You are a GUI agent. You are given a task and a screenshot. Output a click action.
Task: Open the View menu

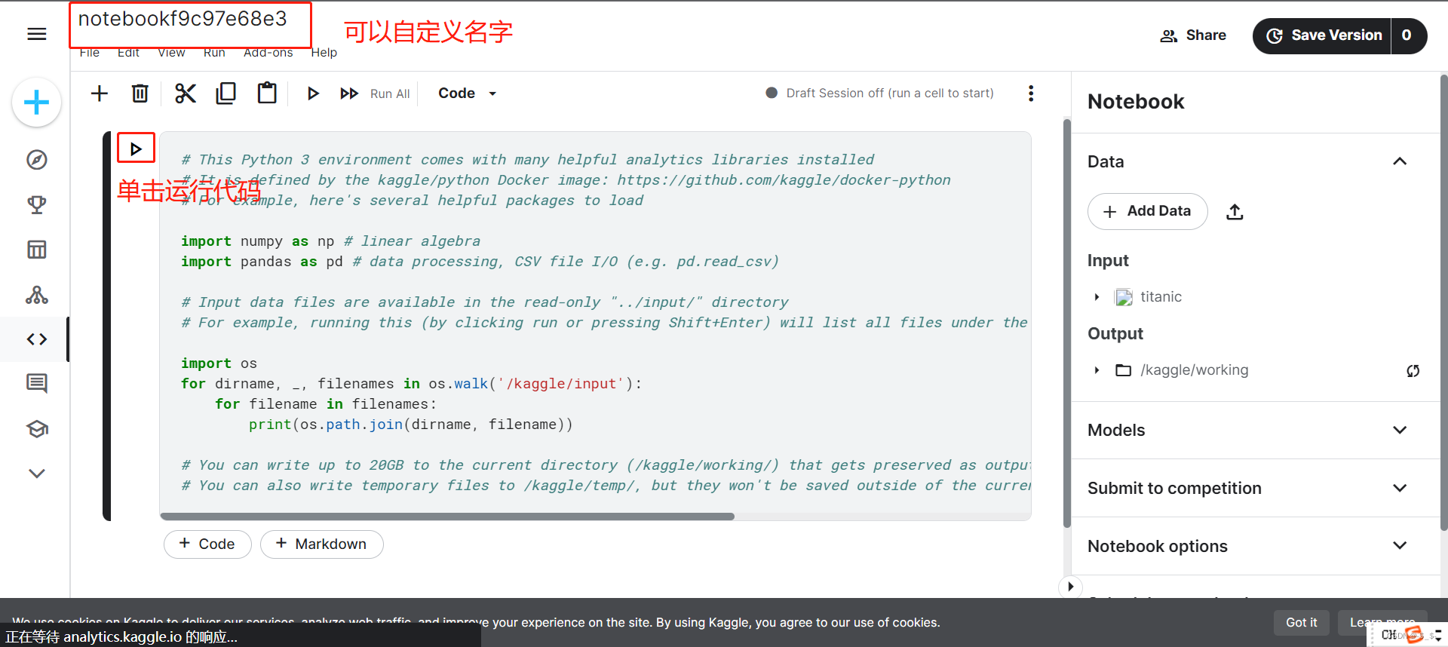point(171,52)
